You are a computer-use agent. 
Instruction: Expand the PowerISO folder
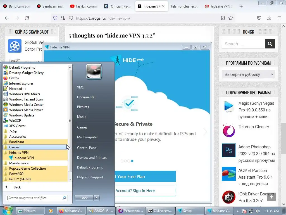pos(35,174)
